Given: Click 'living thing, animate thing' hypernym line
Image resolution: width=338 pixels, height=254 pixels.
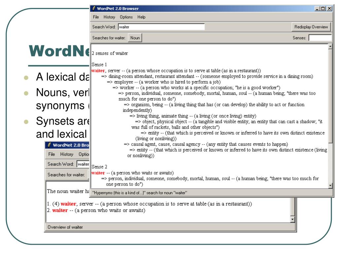Looking at the screenshot, I should (193, 116).
